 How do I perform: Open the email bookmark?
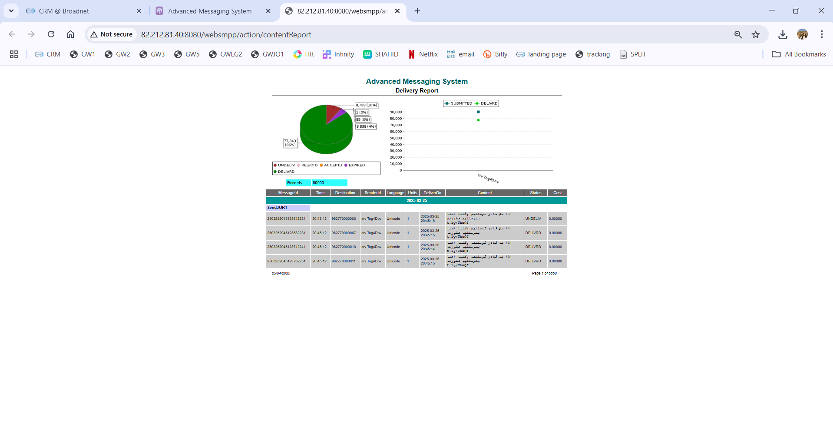[x=460, y=54]
